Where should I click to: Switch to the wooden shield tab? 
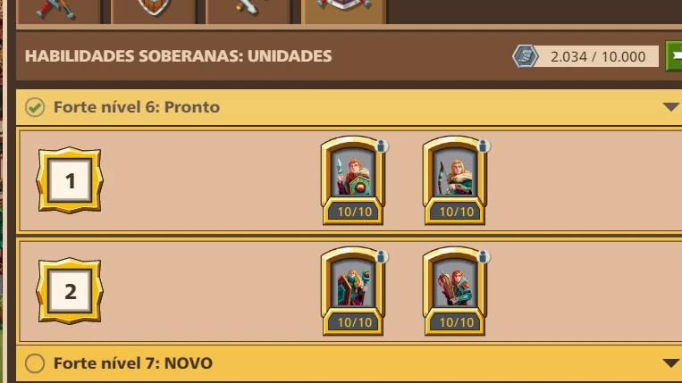(x=154, y=12)
